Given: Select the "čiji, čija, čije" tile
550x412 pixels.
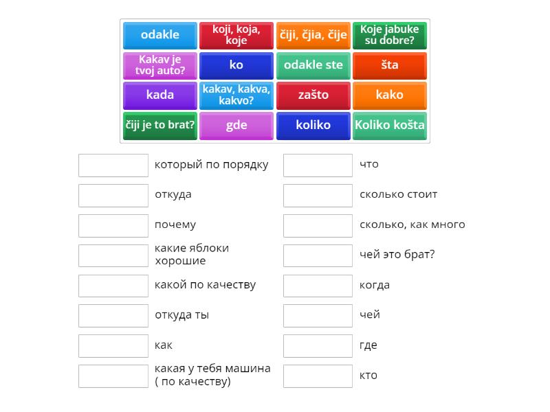Looking at the screenshot, I should click(313, 35).
